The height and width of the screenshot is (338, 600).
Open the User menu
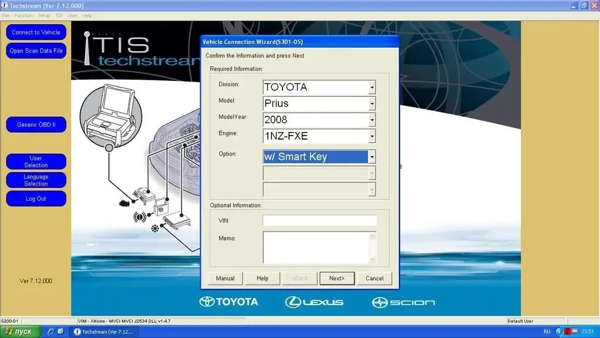[72, 15]
